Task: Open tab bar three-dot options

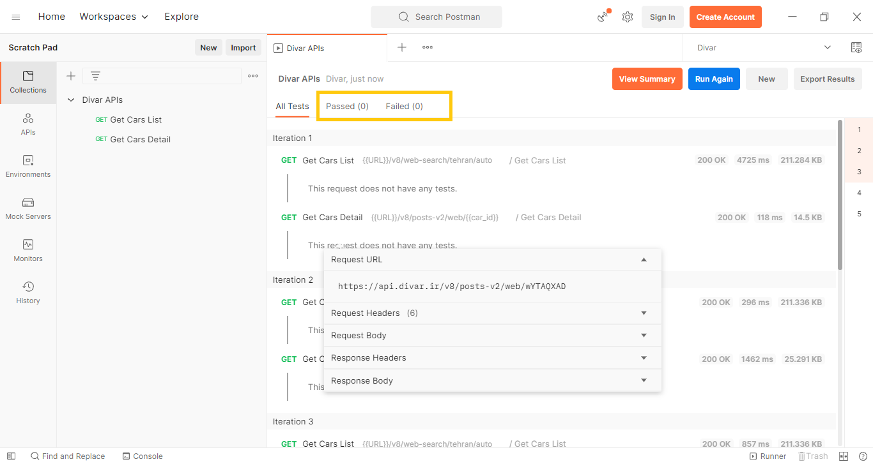Action: pos(428,47)
